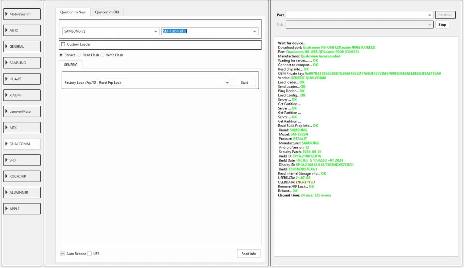This screenshot has height=268, width=464.
Task: Open the SAMSUNG V2 brand dropdown
Action: pyautogui.click(x=111, y=31)
